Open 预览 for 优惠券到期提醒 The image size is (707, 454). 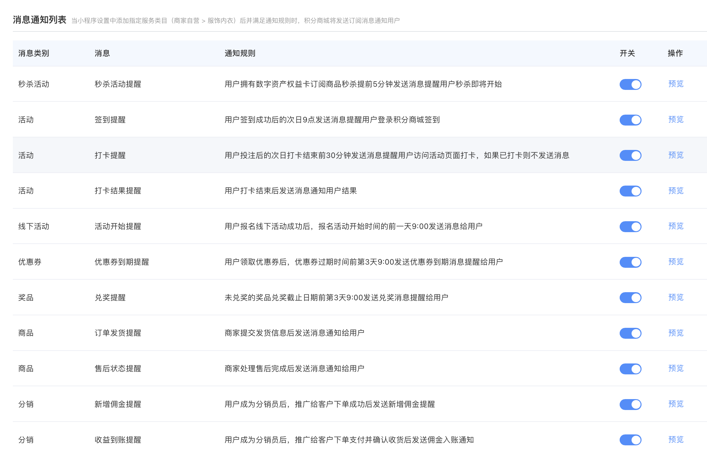pos(676,262)
